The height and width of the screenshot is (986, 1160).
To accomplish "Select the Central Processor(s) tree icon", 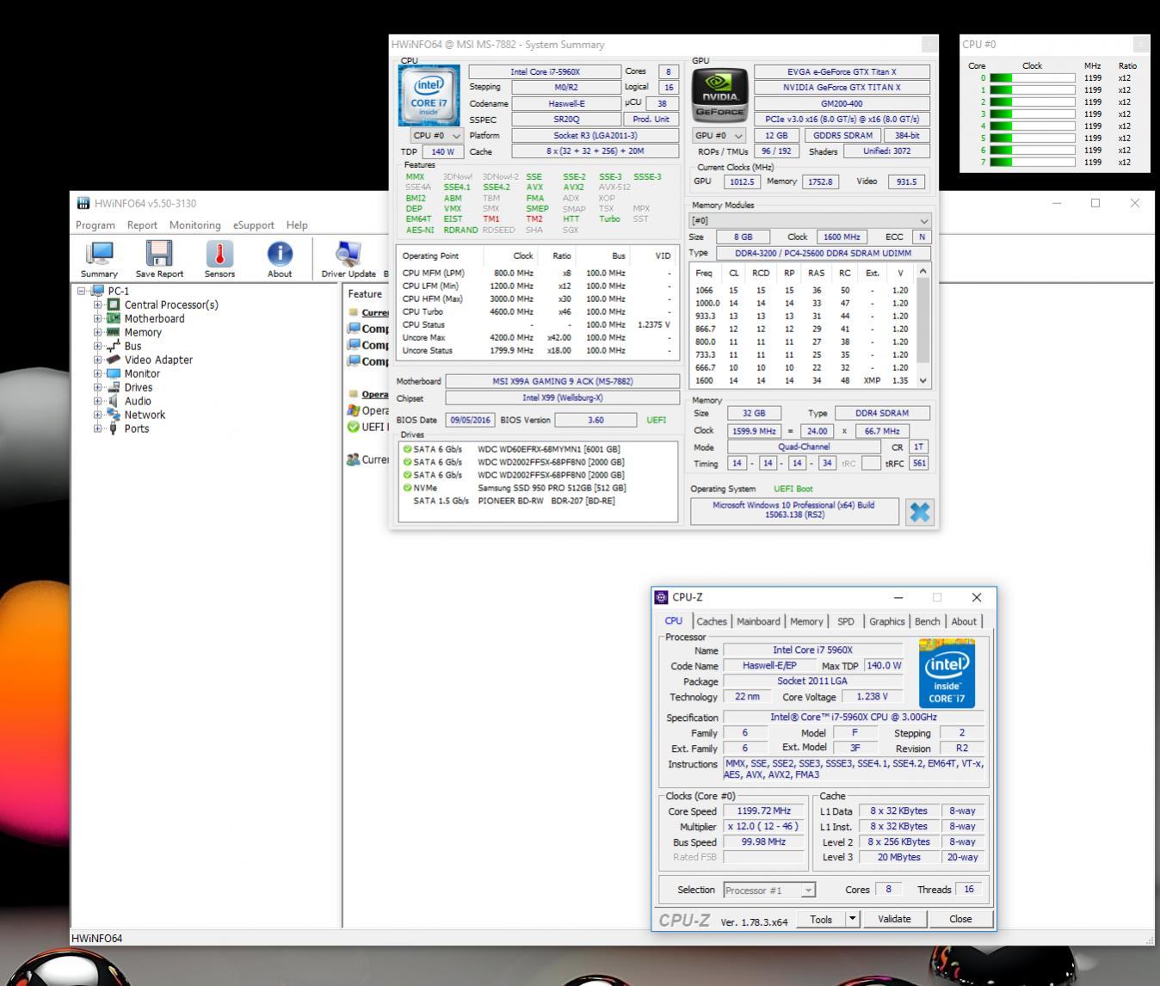I will tap(114, 305).
